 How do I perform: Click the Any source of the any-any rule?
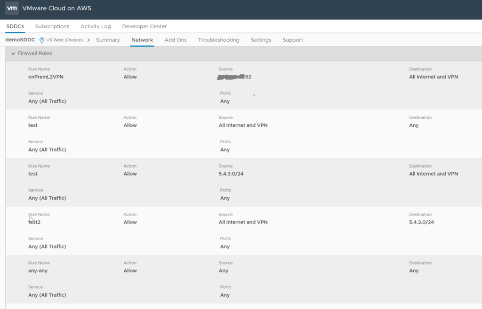tap(224, 270)
